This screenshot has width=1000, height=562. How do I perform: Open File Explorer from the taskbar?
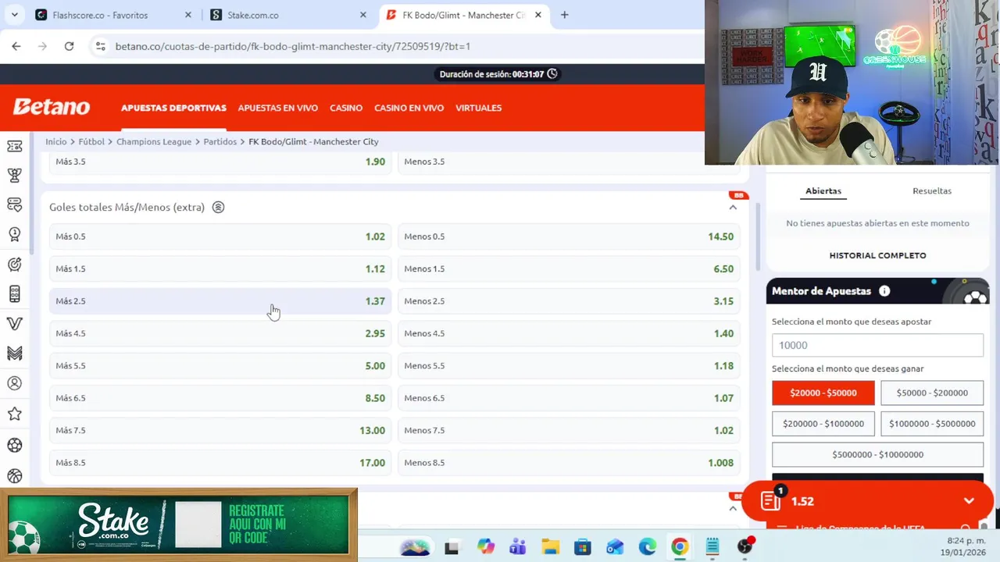(551, 546)
